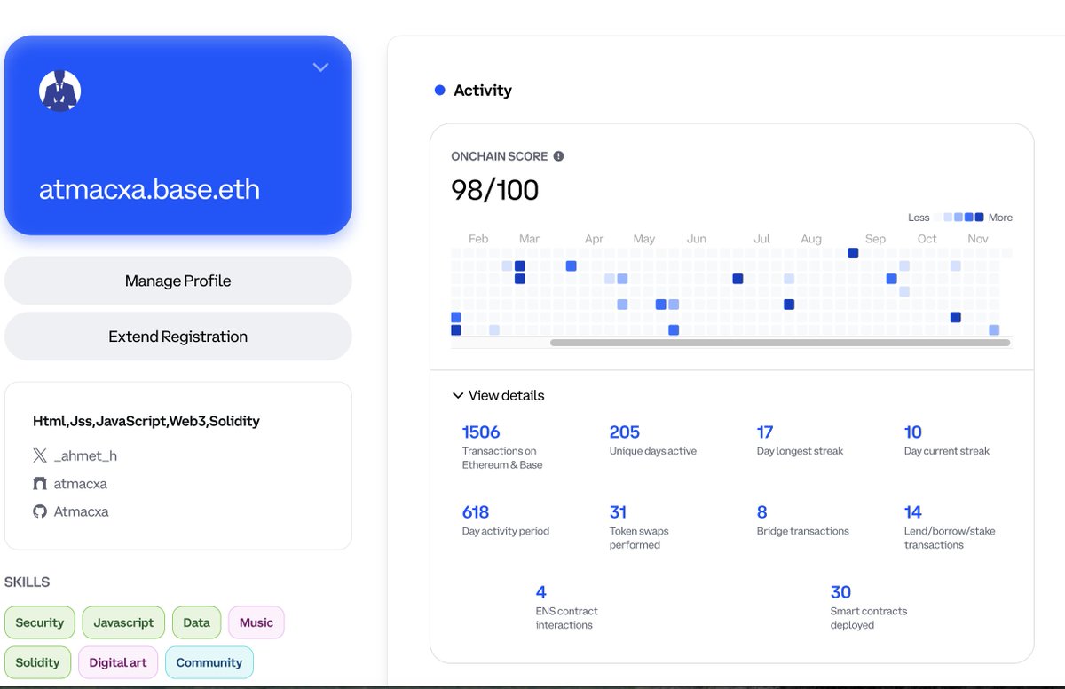This screenshot has height=689, width=1065.
Task: Open Farcaster profile atmacxa
Action: coord(80,484)
